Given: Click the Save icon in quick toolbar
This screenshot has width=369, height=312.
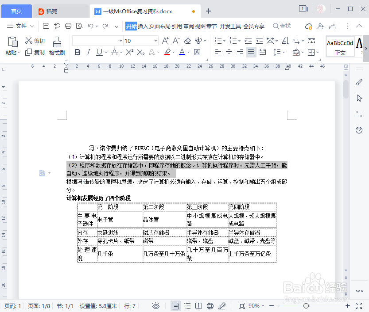Looking at the screenshot, I should click(x=46, y=26).
